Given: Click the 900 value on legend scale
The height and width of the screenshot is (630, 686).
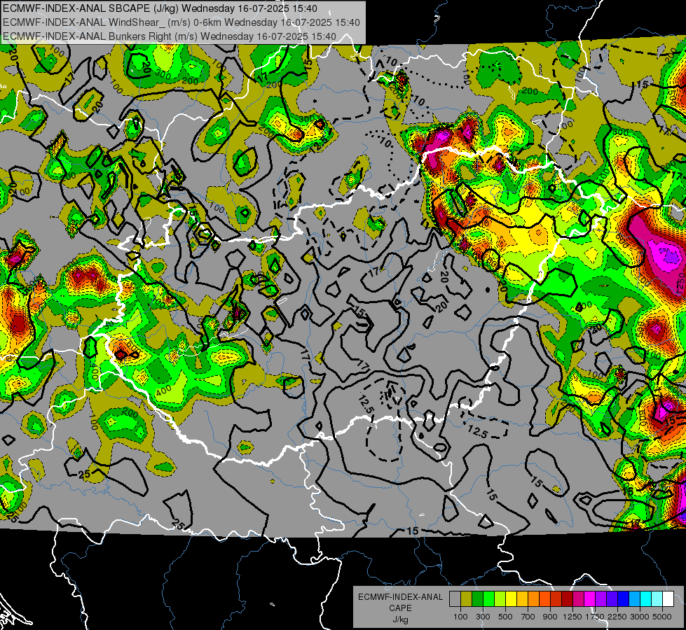Looking at the screenshot, I should [x=550, y=617].
